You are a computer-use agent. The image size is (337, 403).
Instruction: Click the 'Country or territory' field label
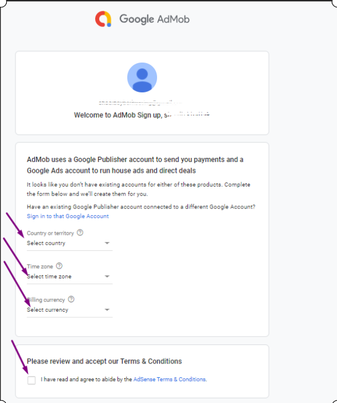coord(50,233)
